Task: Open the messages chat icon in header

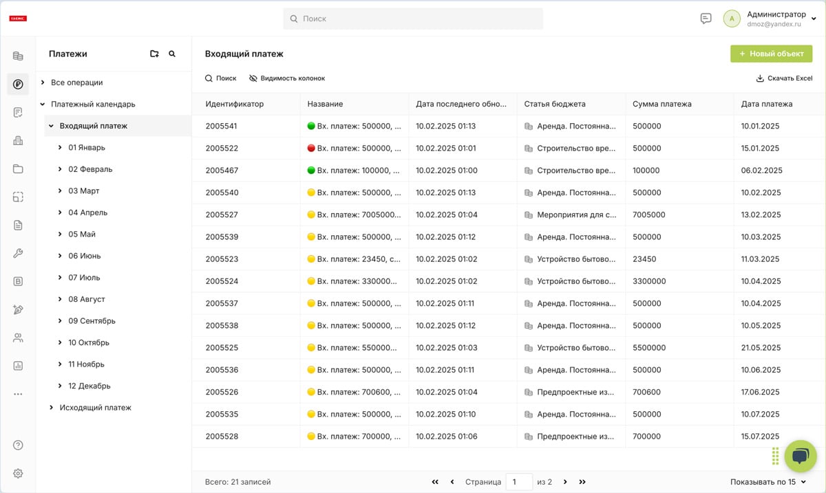Action: pos(706,19)
